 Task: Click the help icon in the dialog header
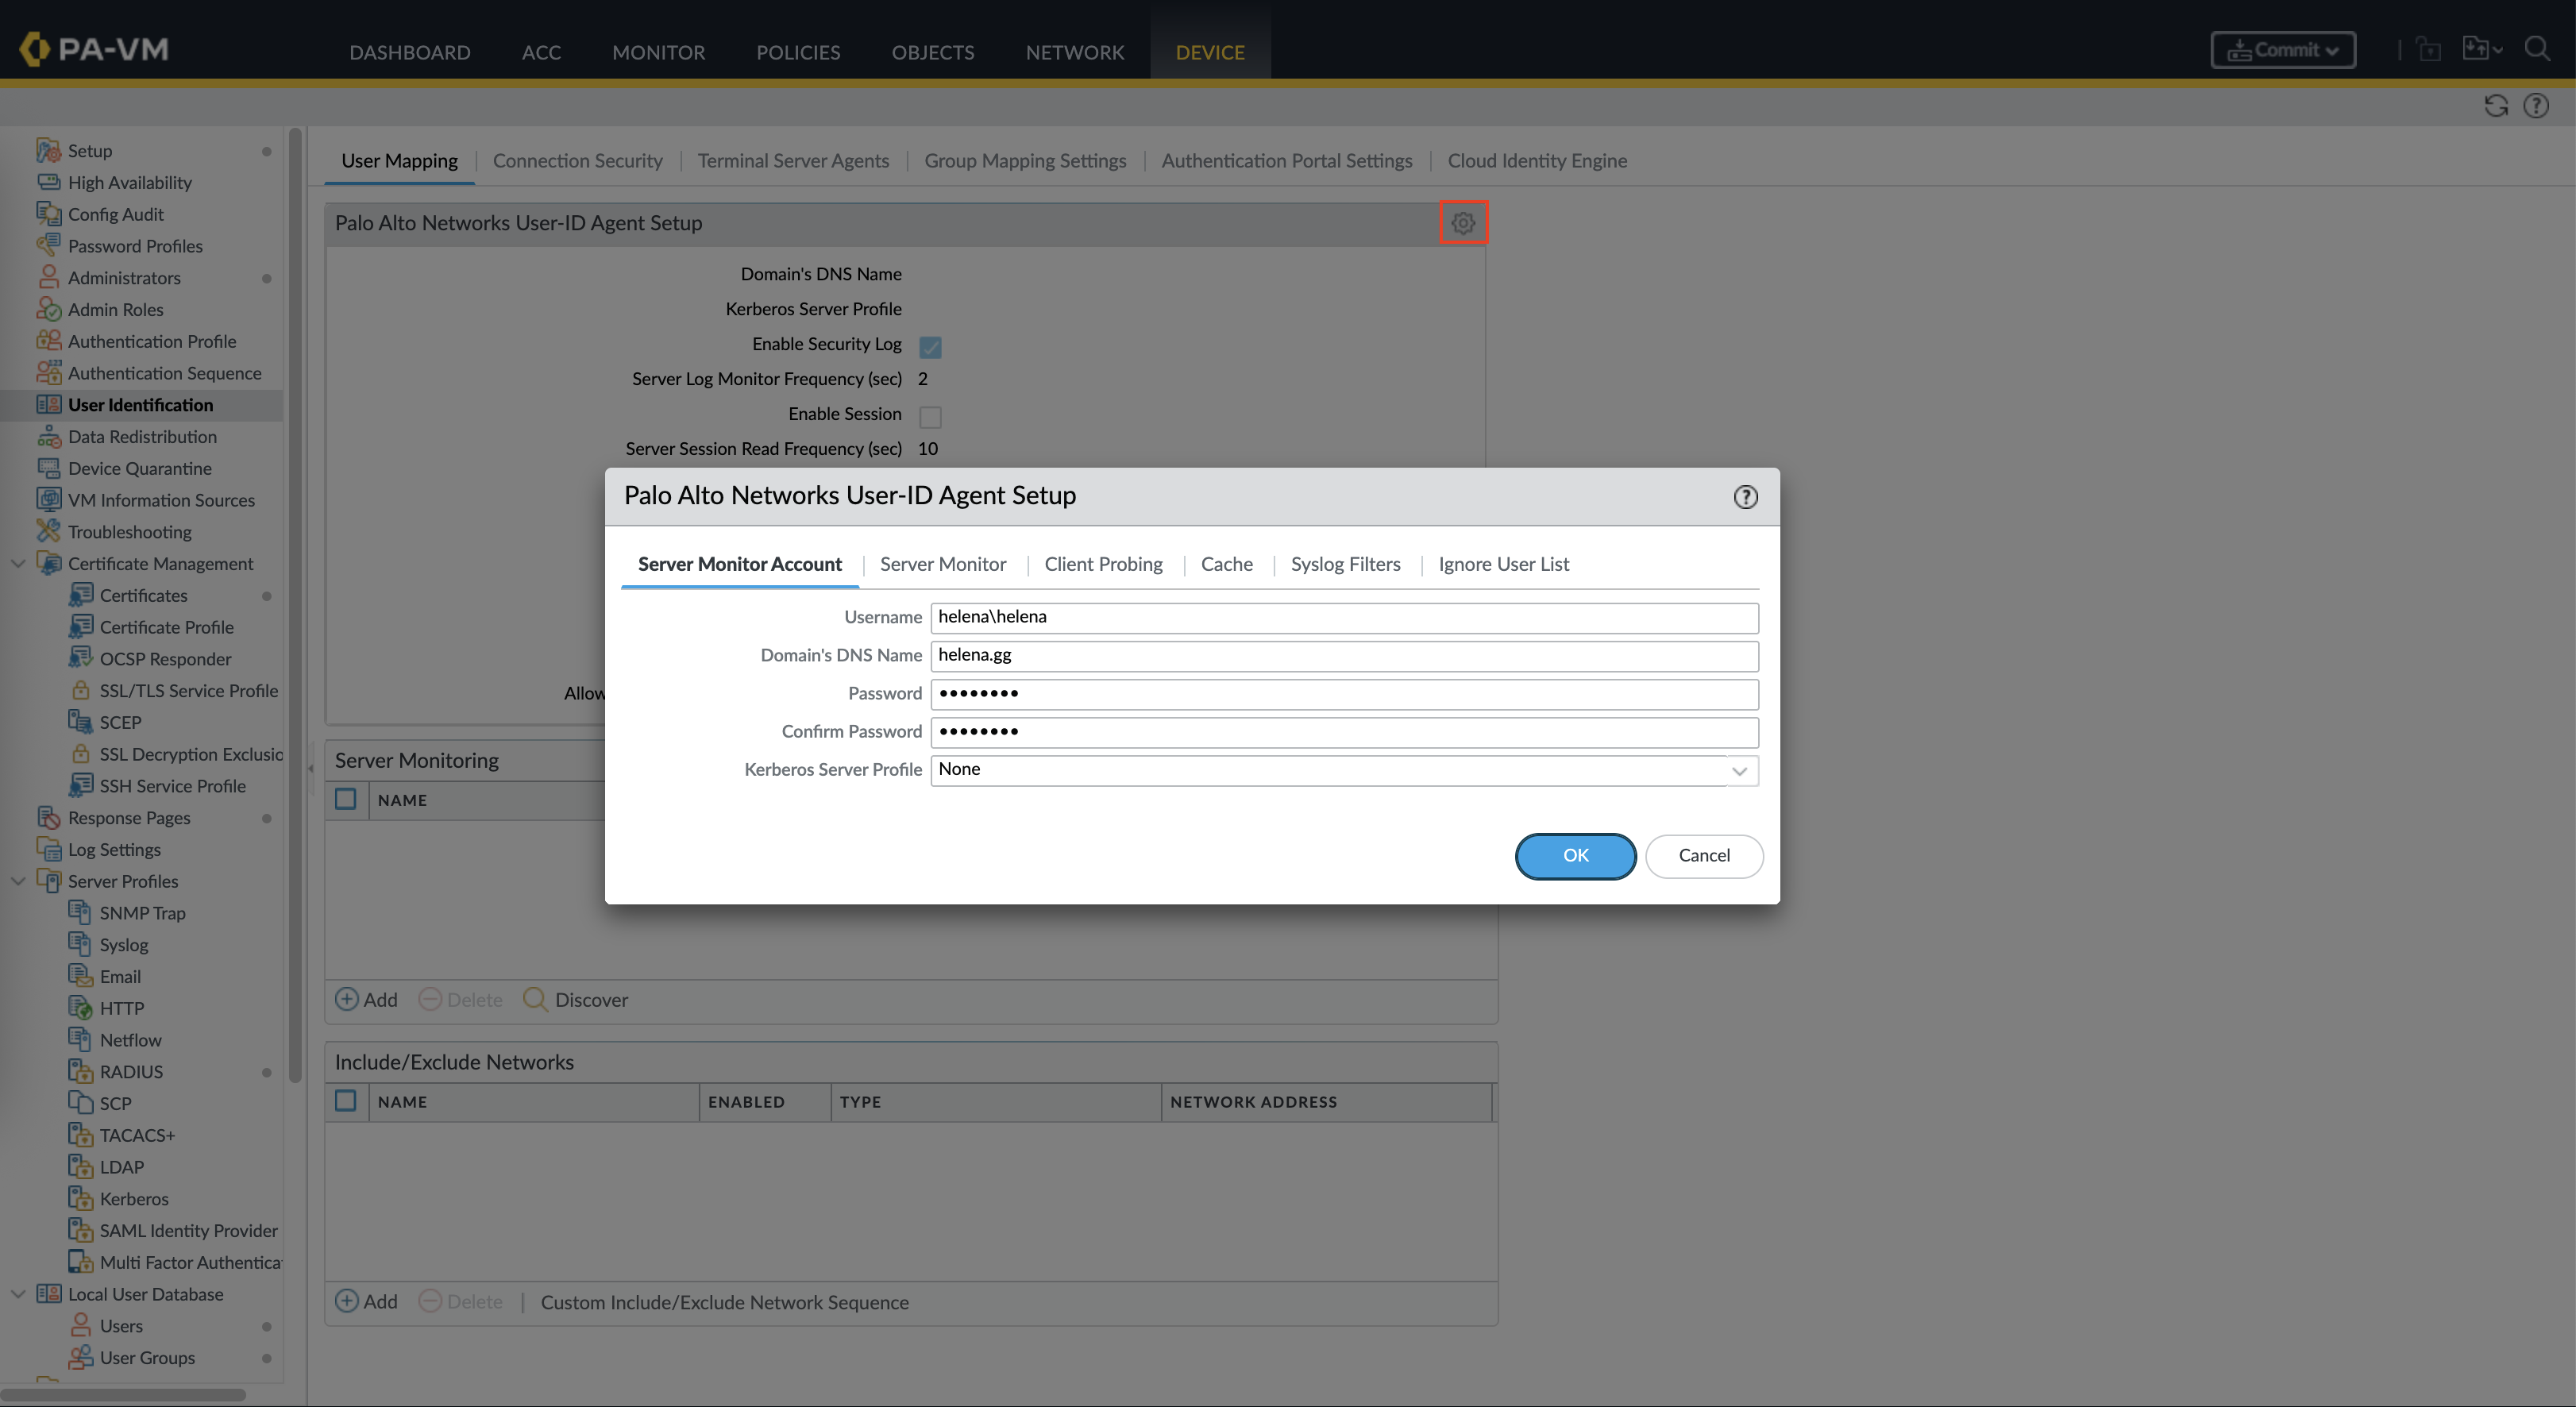(x=1745, y=497)
